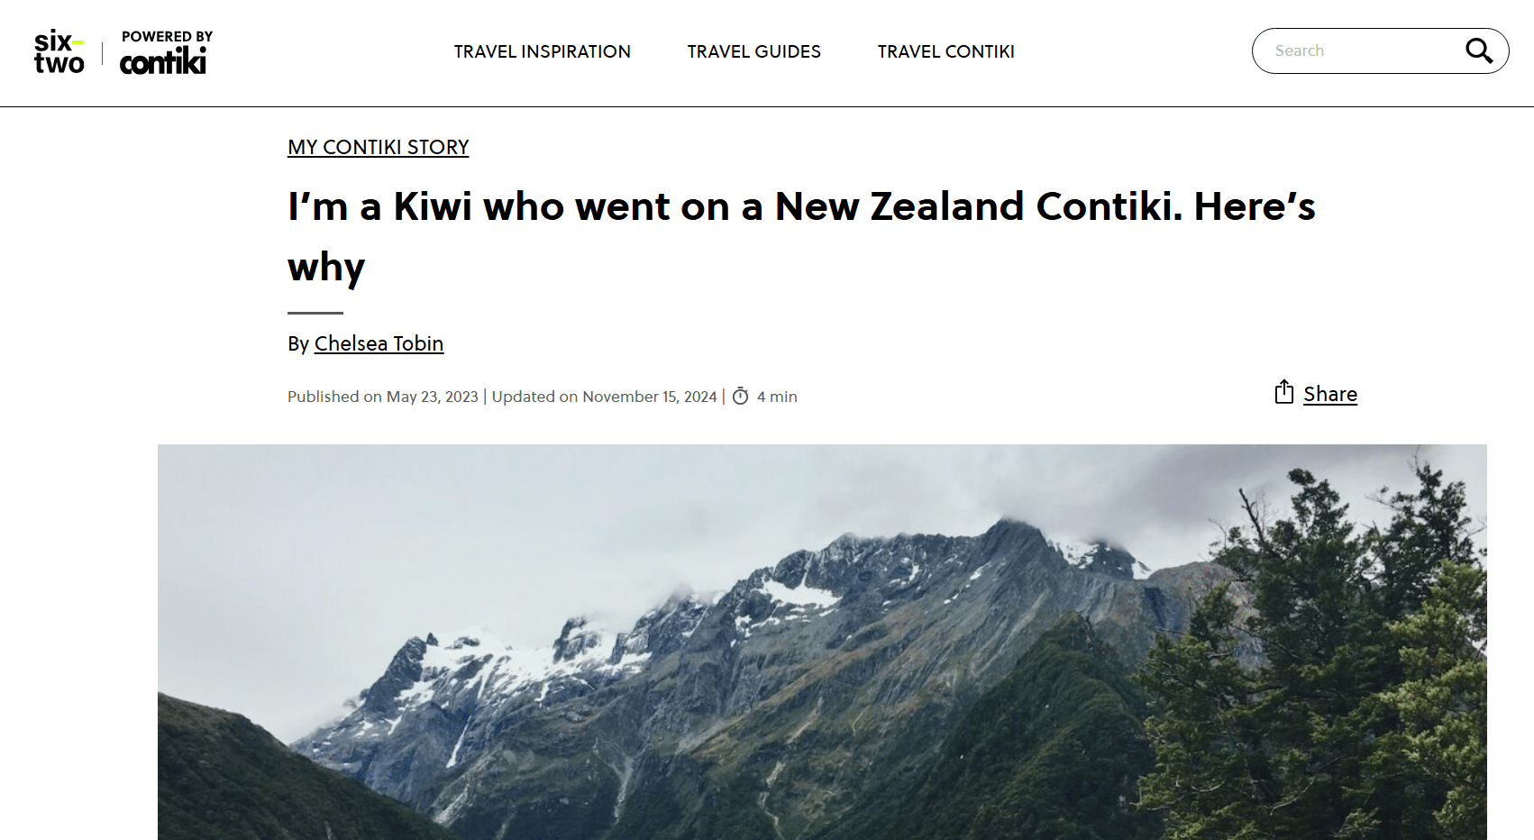
Task: Click the 4 min reading time label
Action: pyautogui.click(x=777, y=397)
